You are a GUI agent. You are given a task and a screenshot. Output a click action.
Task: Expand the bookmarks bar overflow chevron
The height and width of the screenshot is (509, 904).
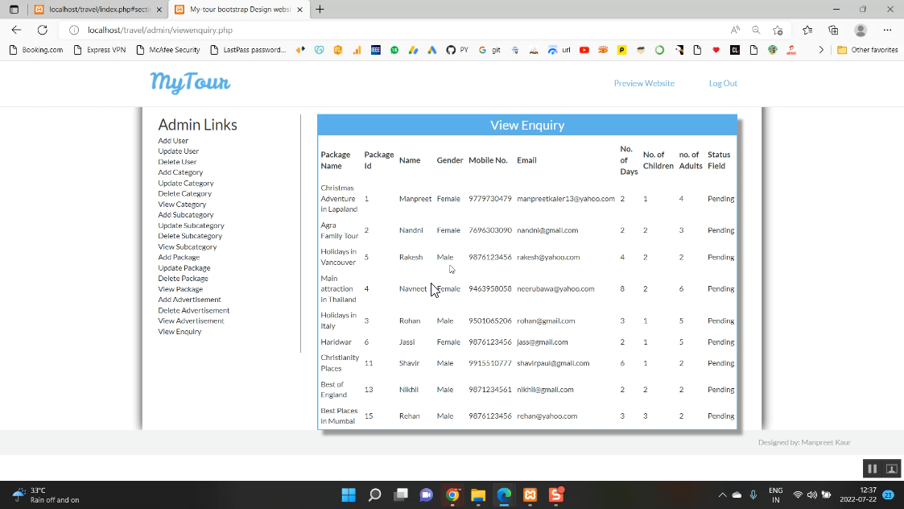click(821, 50)
